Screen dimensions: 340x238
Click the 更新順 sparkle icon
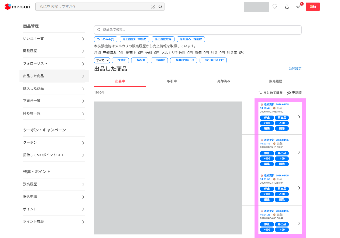point(289,93)
